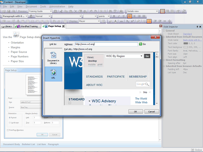Screen dimensions: 203x152
Task: Click the refresh icon in view toolbar
Action: click(184, 11)
